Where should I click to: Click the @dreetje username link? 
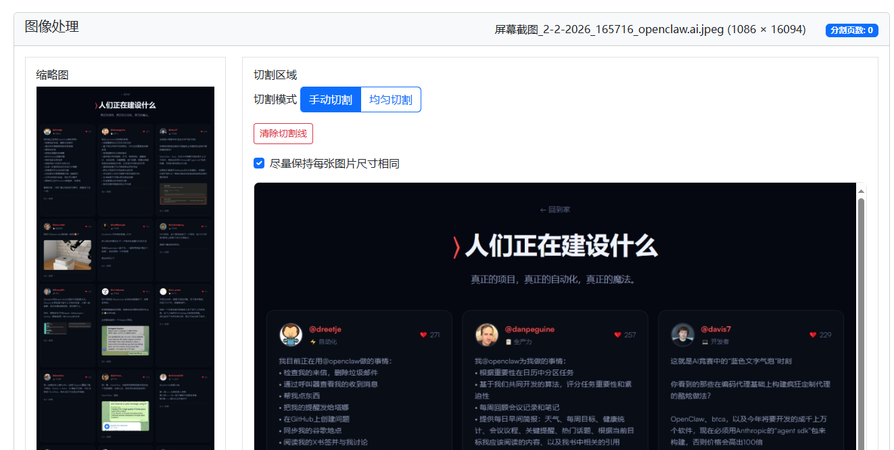(325, 330)
